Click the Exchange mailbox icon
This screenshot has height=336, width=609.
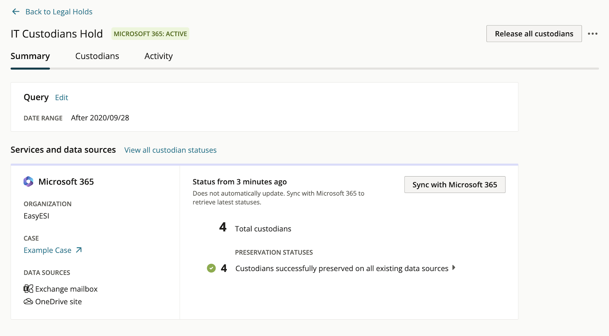coord(29,289)
